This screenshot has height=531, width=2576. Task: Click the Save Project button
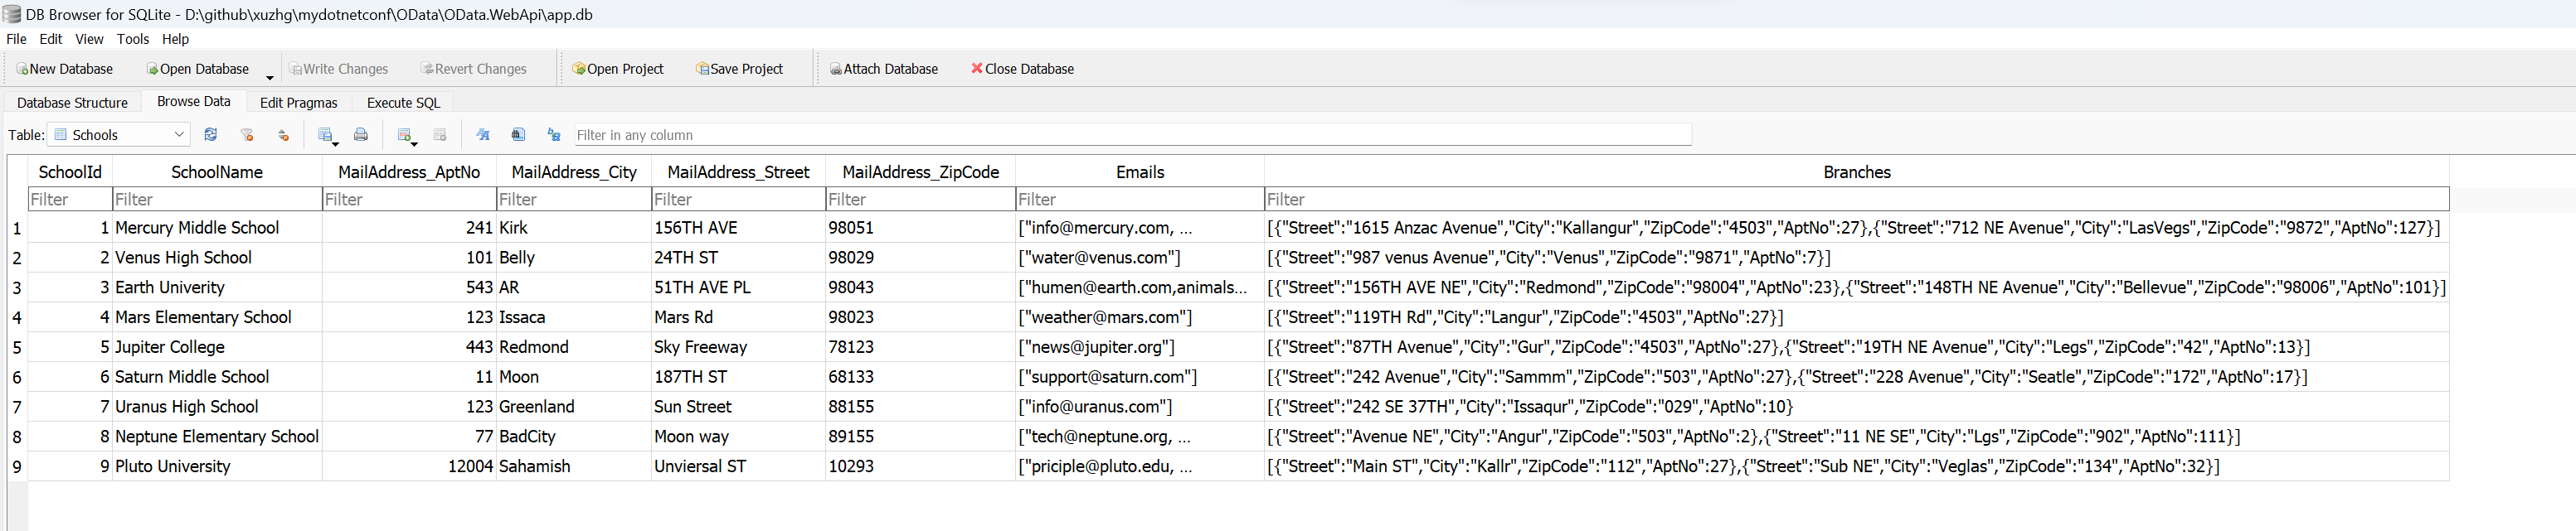tap(739, 69)
